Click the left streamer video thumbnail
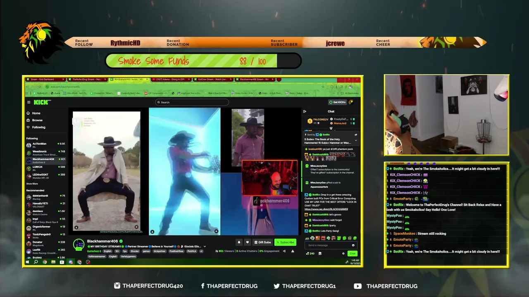The image size is (529, 297). click(107, 172)
